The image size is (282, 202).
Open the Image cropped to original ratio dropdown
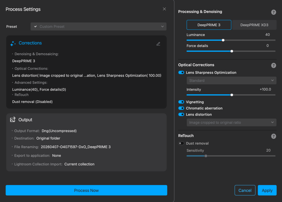tap(231, 123)
